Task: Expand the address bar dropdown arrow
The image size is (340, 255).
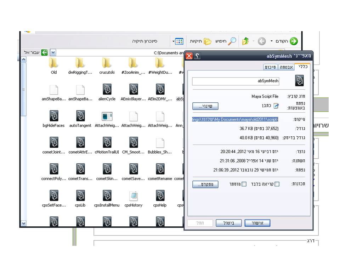Action: [53, 52]
